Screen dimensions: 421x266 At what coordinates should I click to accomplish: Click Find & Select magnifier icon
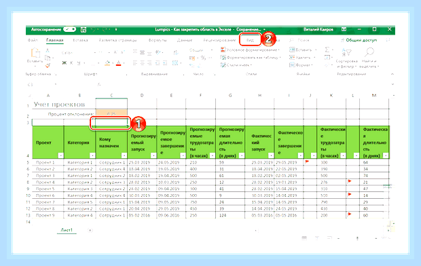point(369,52)
